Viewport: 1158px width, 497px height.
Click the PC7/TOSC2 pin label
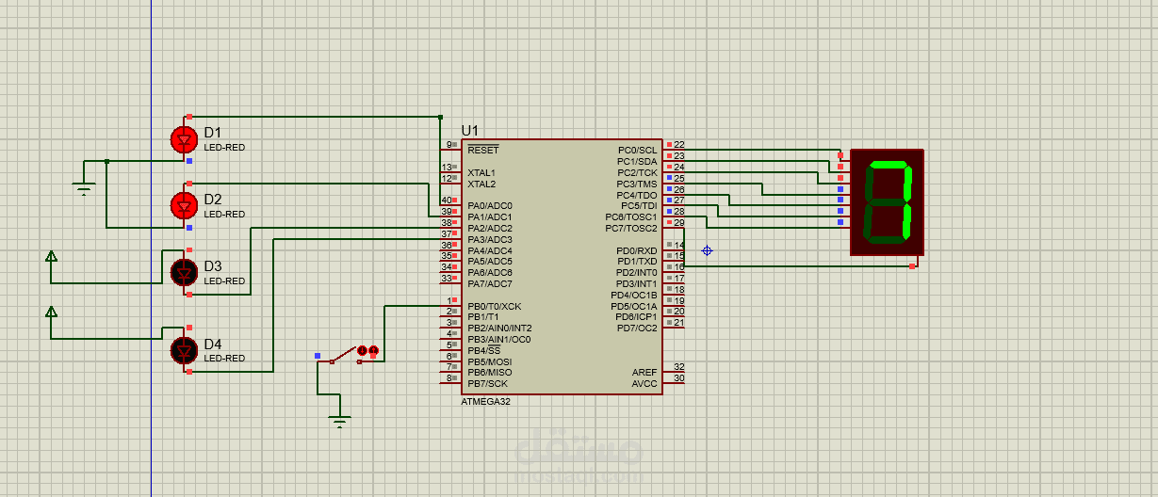point(631,229)
